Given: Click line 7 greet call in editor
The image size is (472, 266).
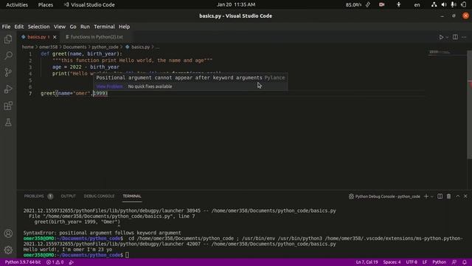Looking at the screenshot, I should 74,93.
